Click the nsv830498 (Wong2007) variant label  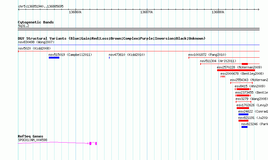pos(36,42)
